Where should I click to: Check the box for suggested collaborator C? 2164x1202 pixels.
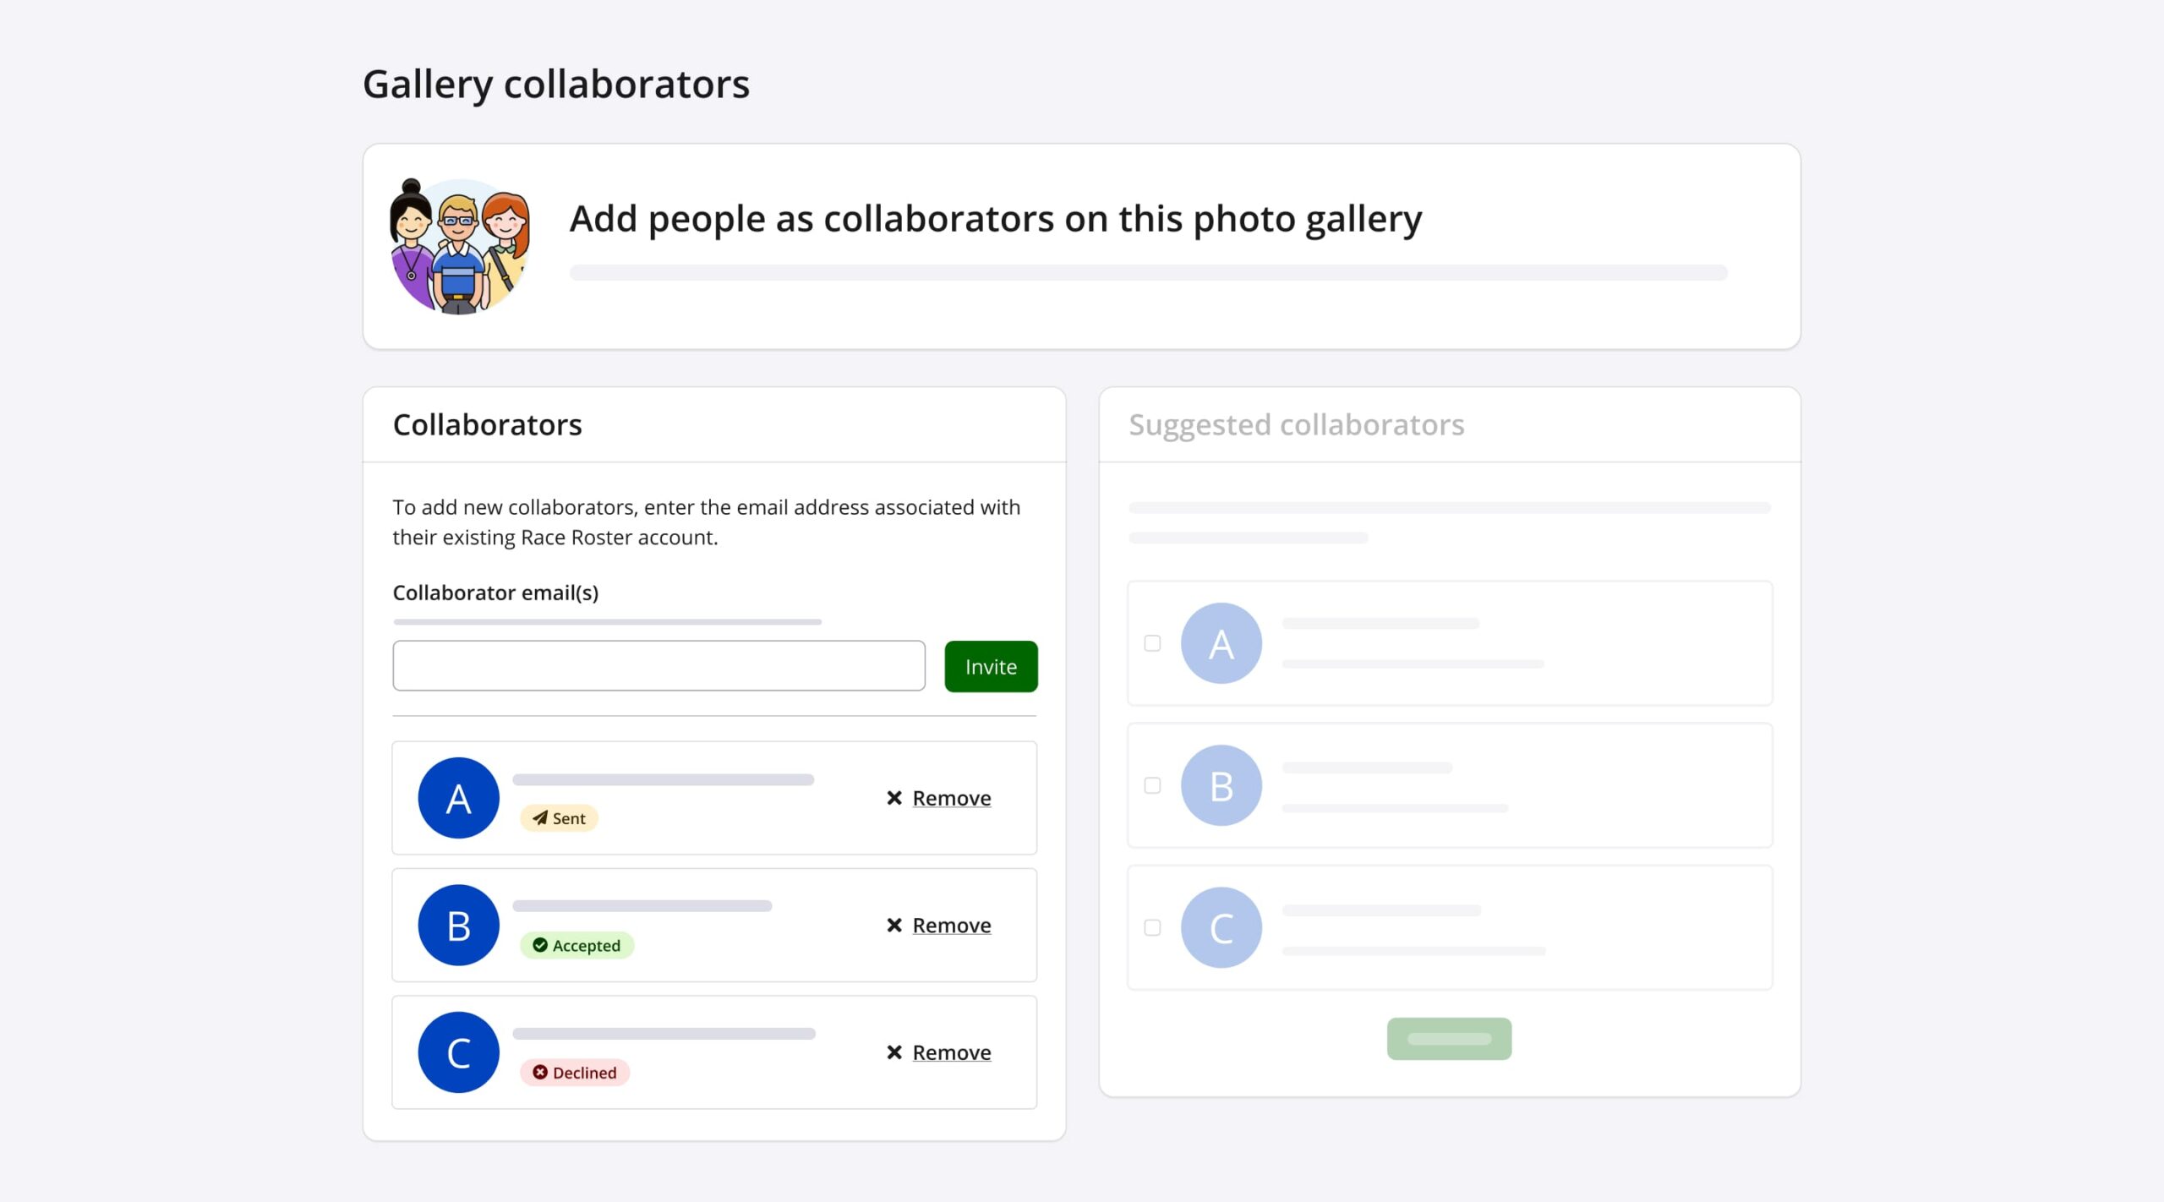point(1152,927)
